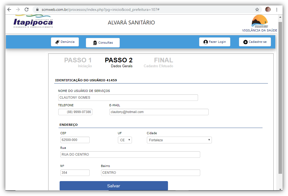Open the Chrome three-dot menu
The width and height of the screenshot is (288, 196).
[277, 9]
